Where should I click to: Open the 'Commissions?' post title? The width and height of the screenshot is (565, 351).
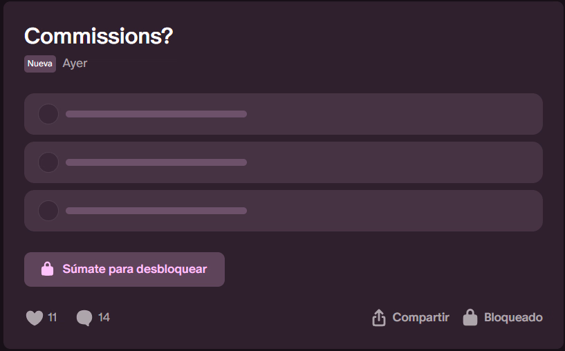click(99, 36)
